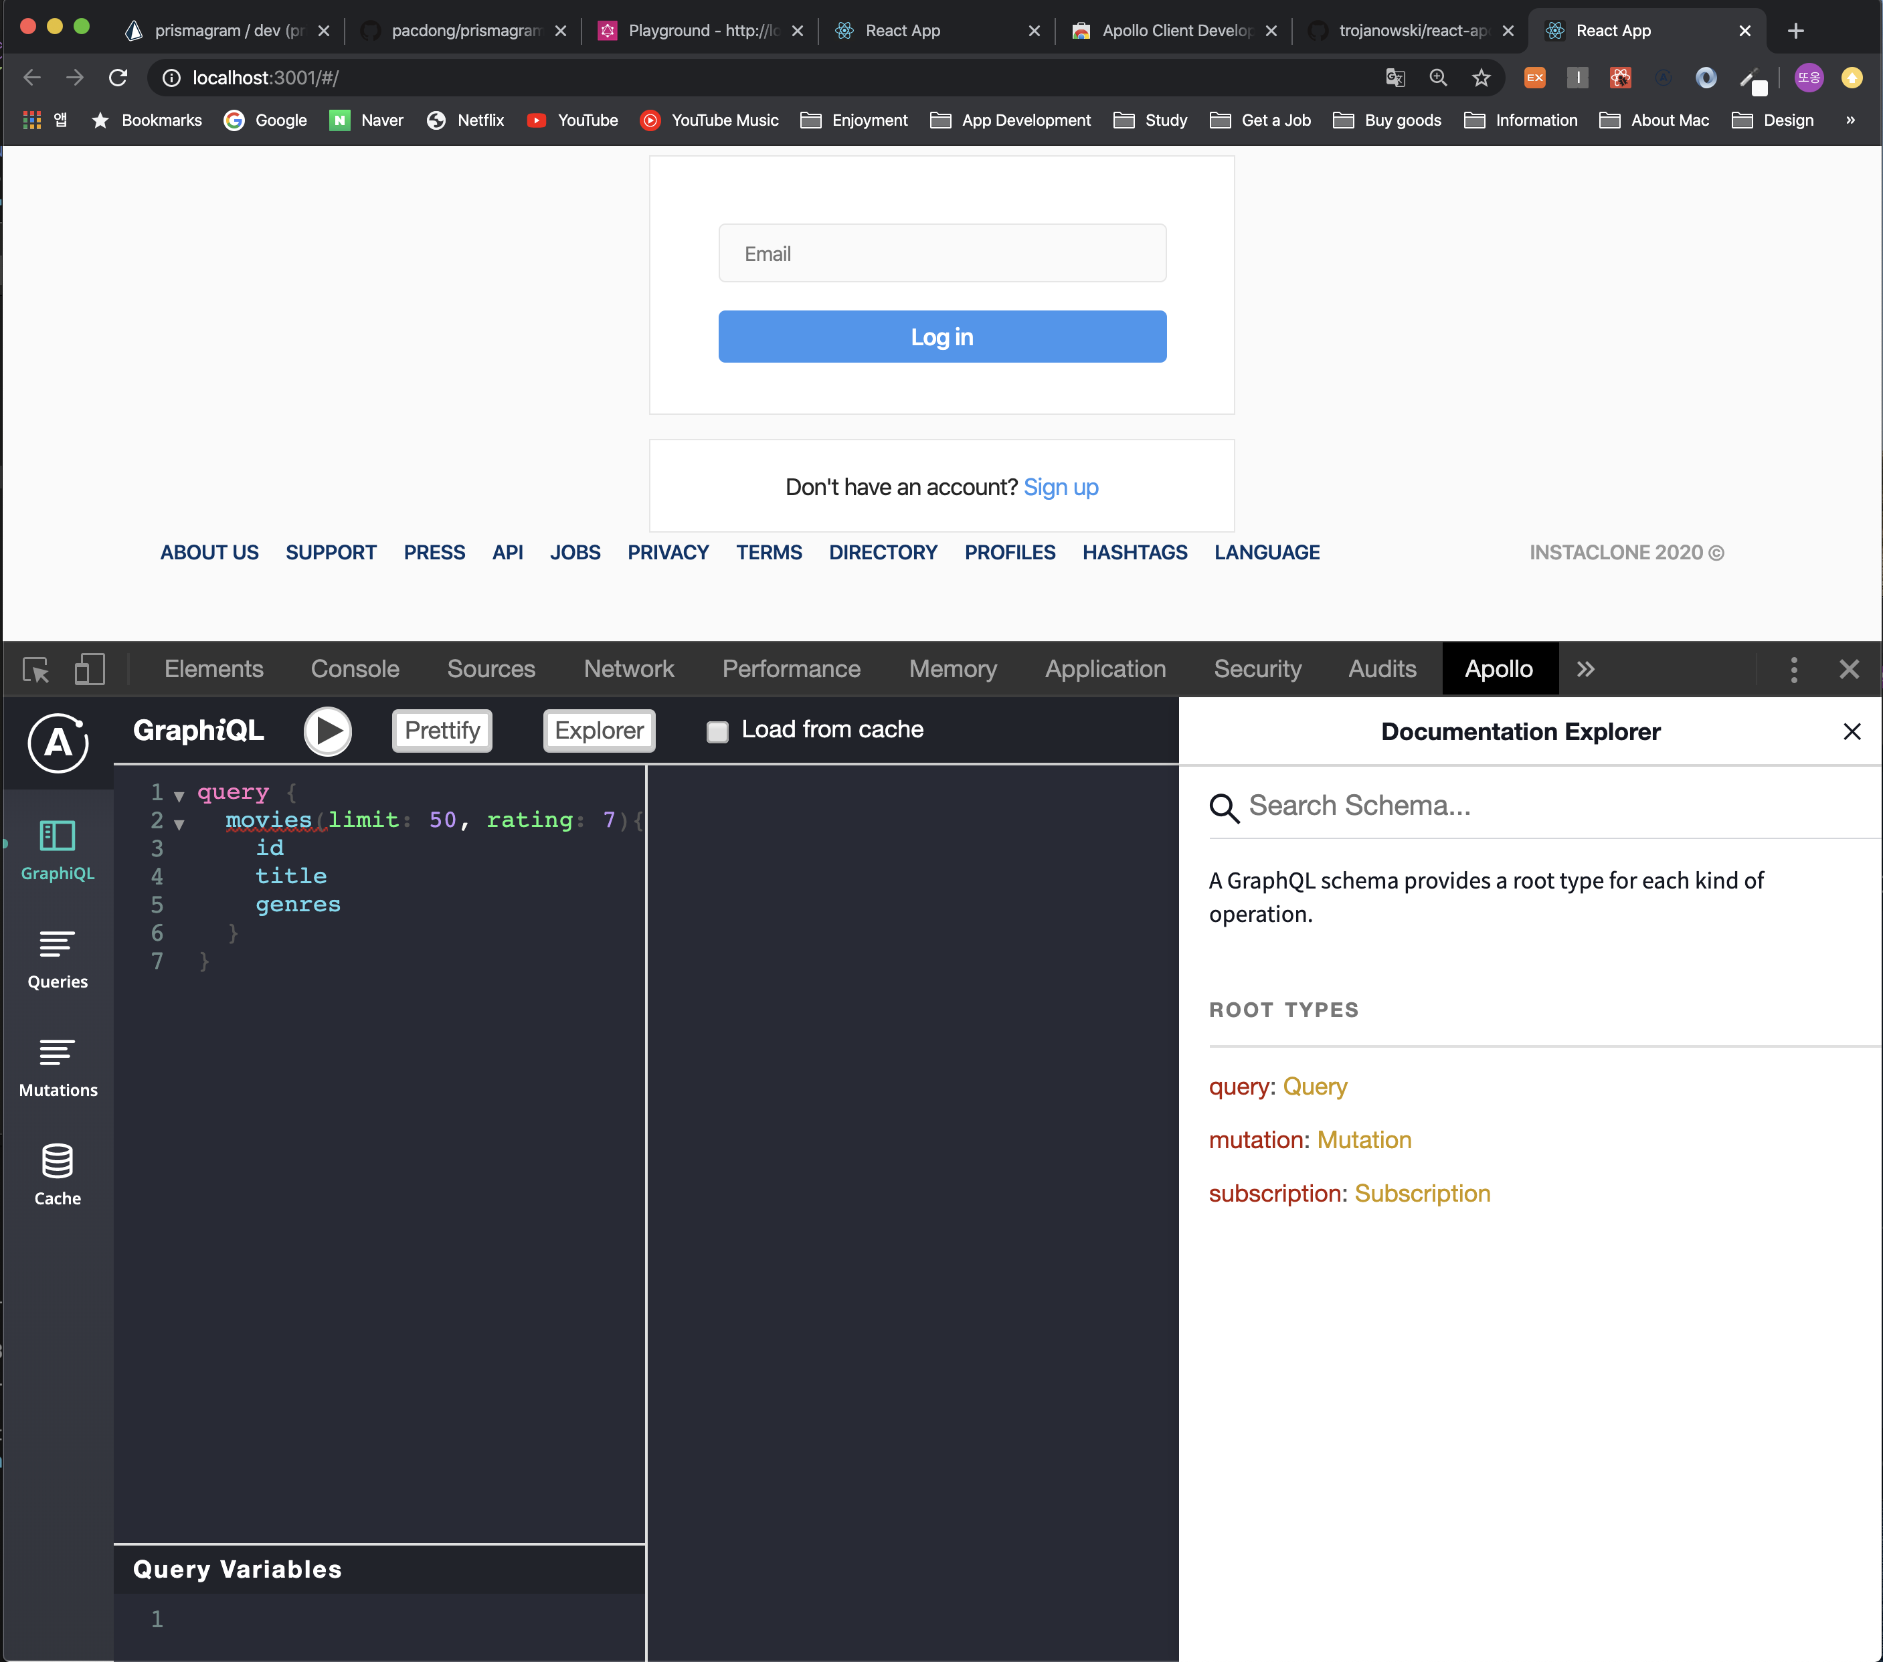Switch to the trojanowski/react-apollo browser tab

(x=1411, y=30)
